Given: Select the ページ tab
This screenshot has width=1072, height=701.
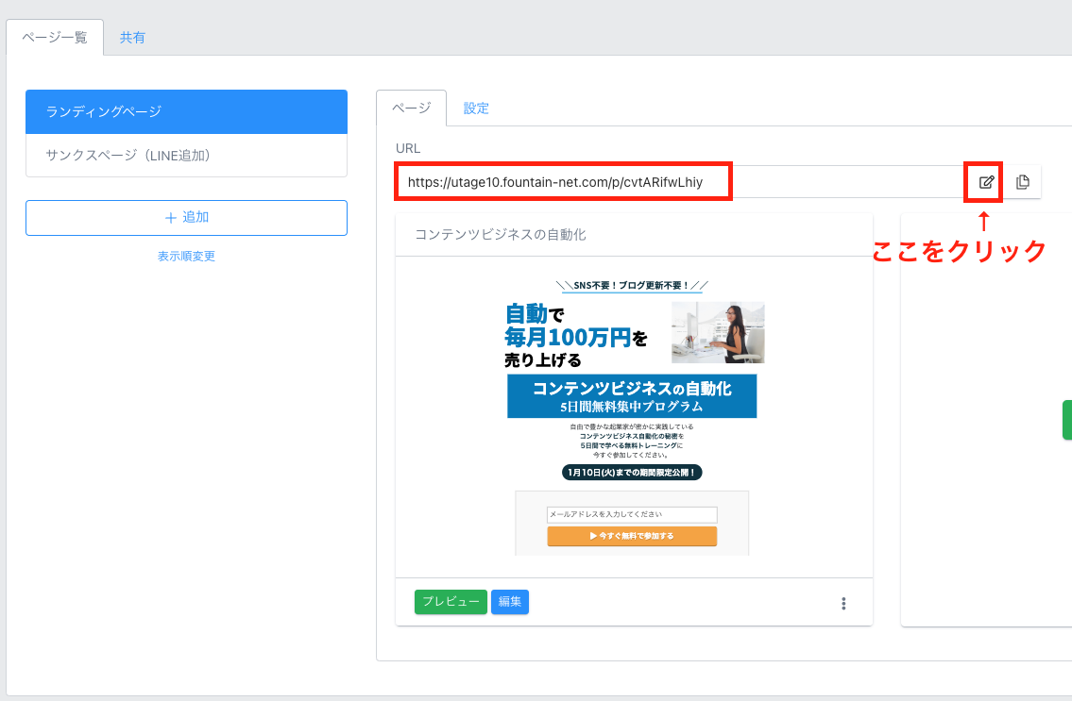Looking at the screenshot, I should (411, 108).
